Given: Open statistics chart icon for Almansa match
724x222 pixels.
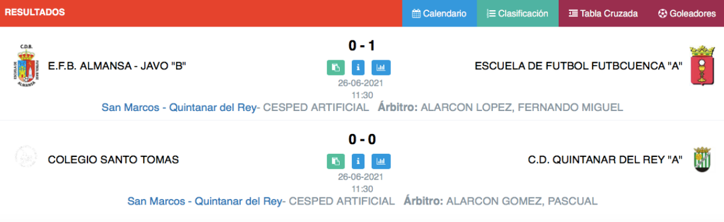Looking at the screenshot, I should tap(381, 67).
